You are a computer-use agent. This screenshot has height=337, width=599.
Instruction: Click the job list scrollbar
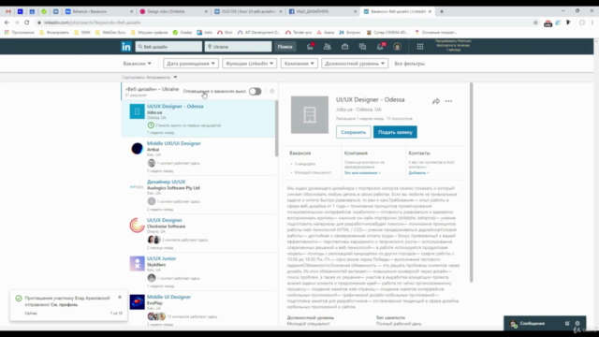pos(277,128)
